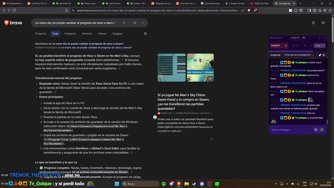Switch to the Imágenes tab
Viewport: 334px width, 188px height.
pyautogui.click(x=70, y=34)
